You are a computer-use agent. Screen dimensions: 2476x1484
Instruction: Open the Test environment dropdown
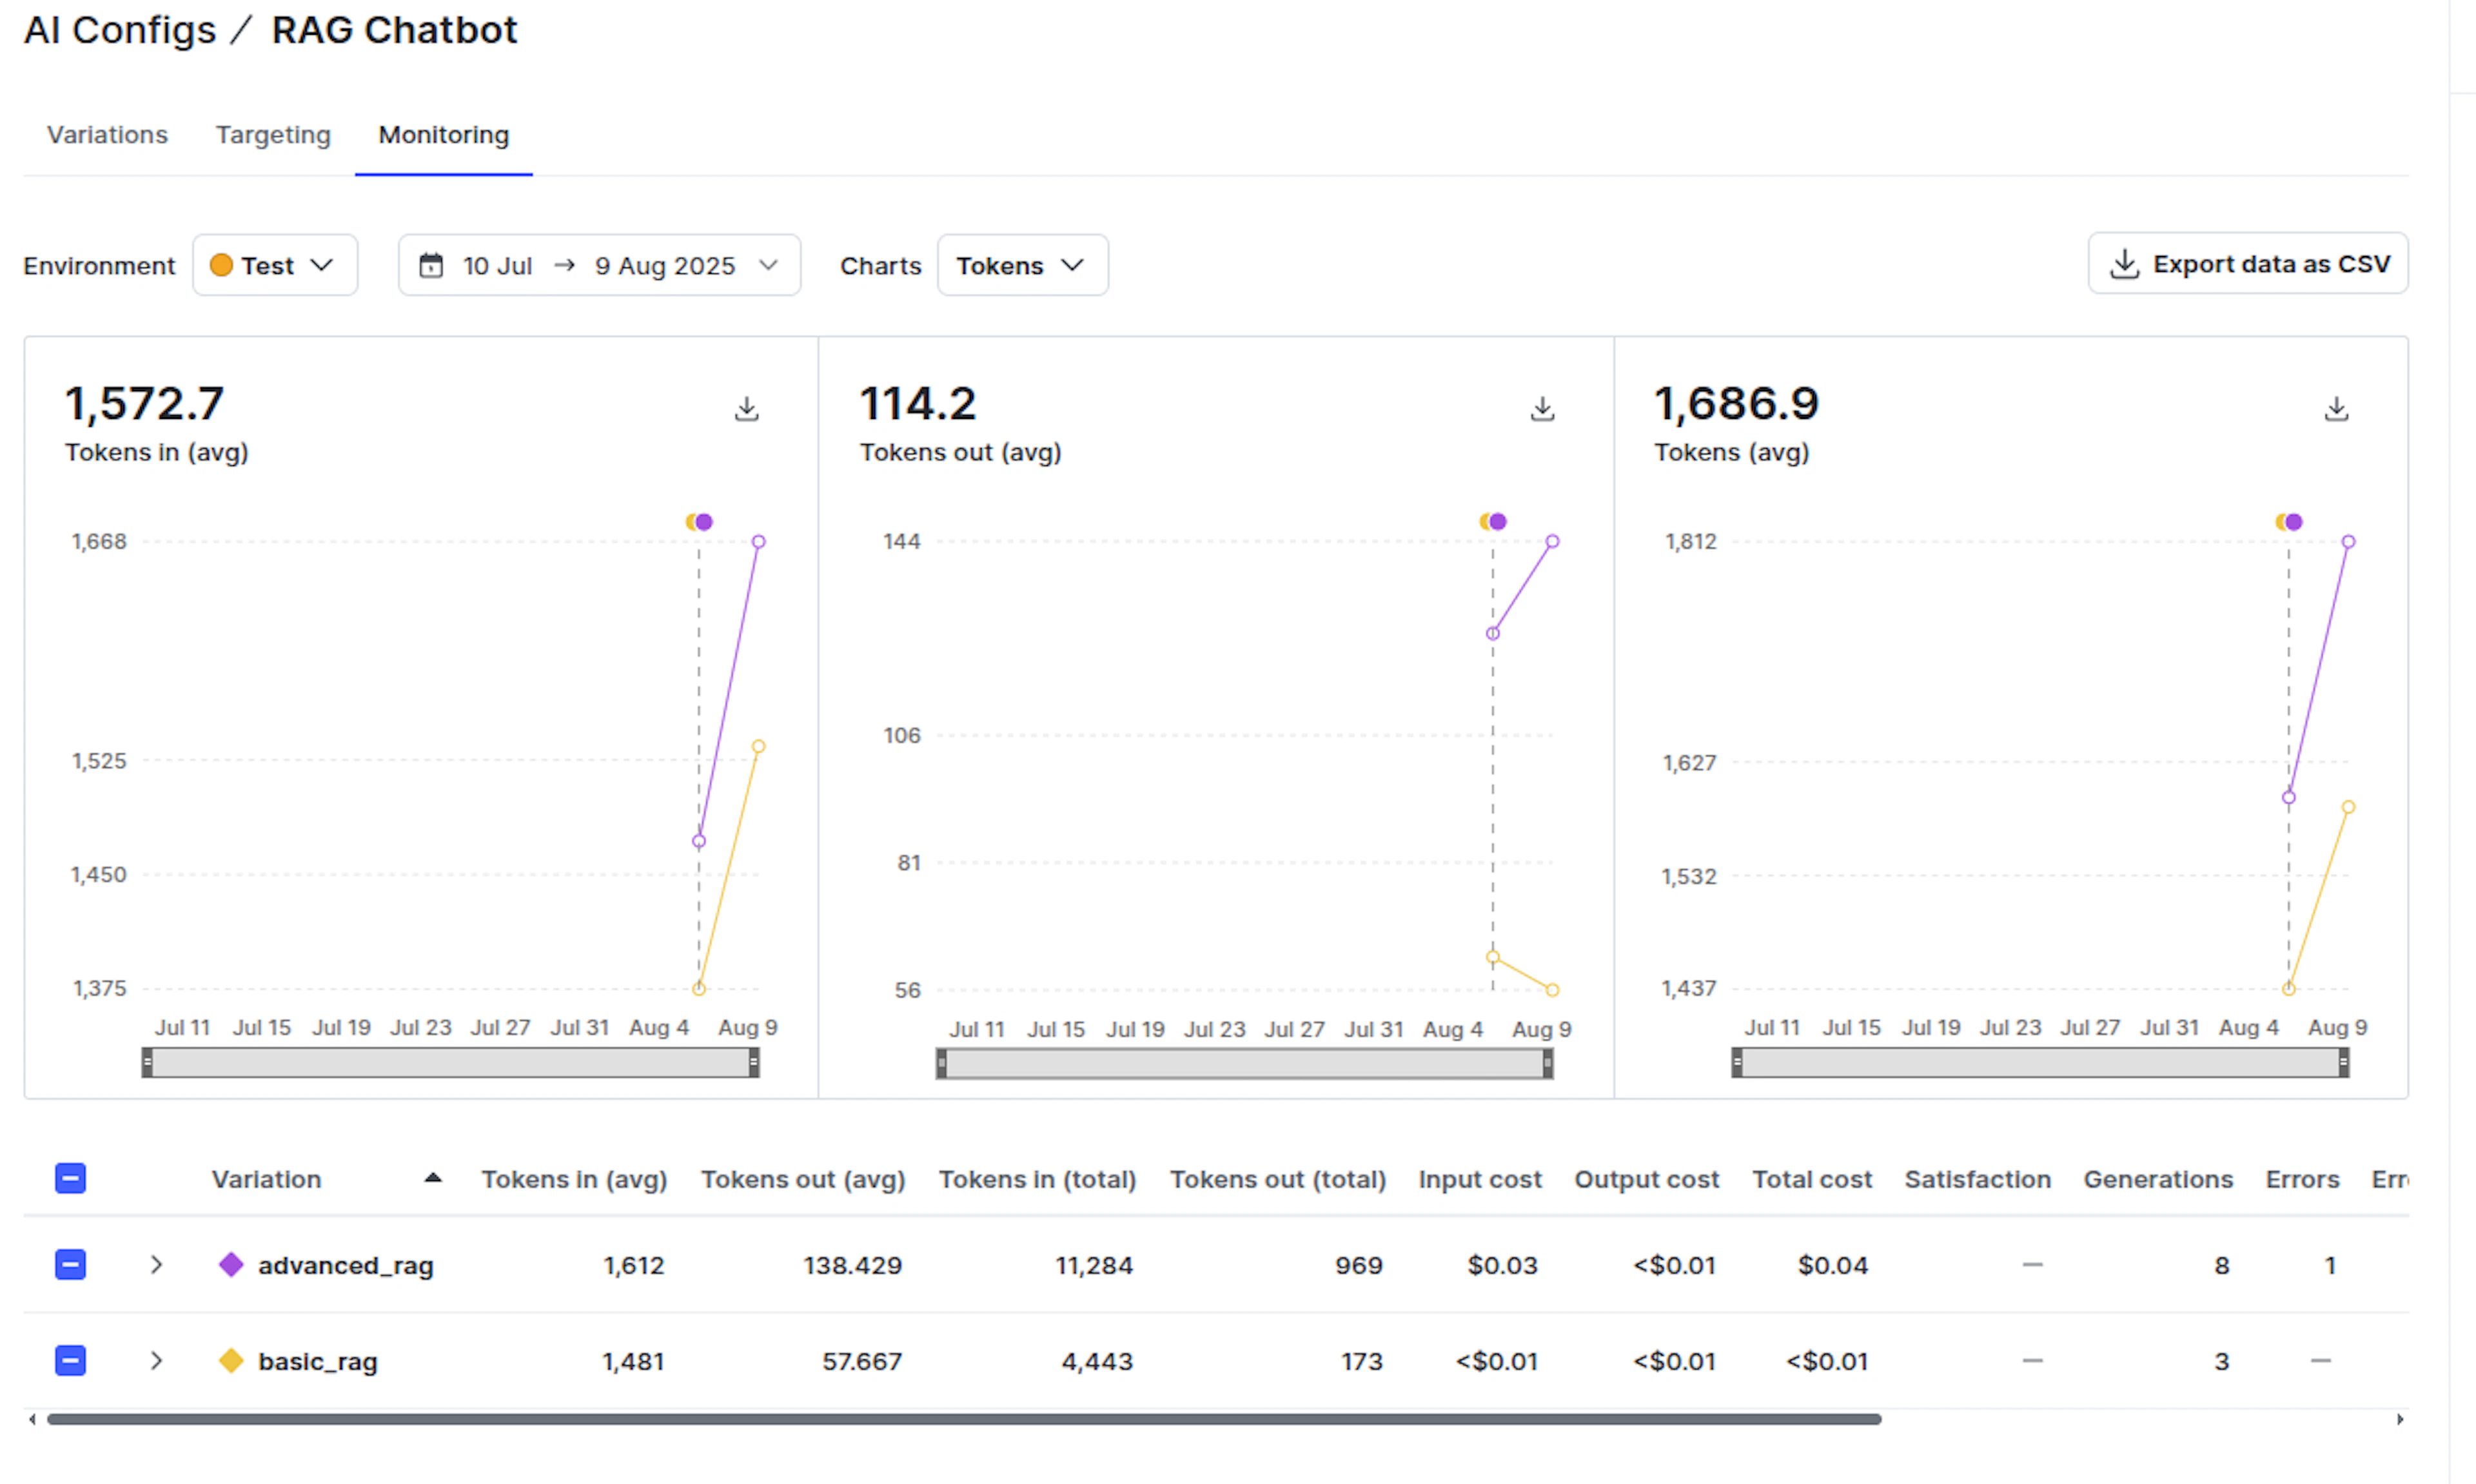pos(274,266)
